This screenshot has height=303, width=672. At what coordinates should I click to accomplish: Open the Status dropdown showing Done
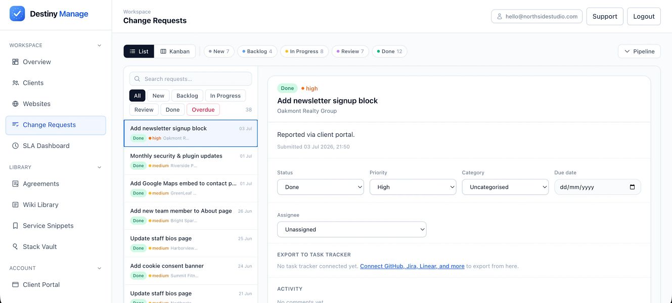point(321,187)
